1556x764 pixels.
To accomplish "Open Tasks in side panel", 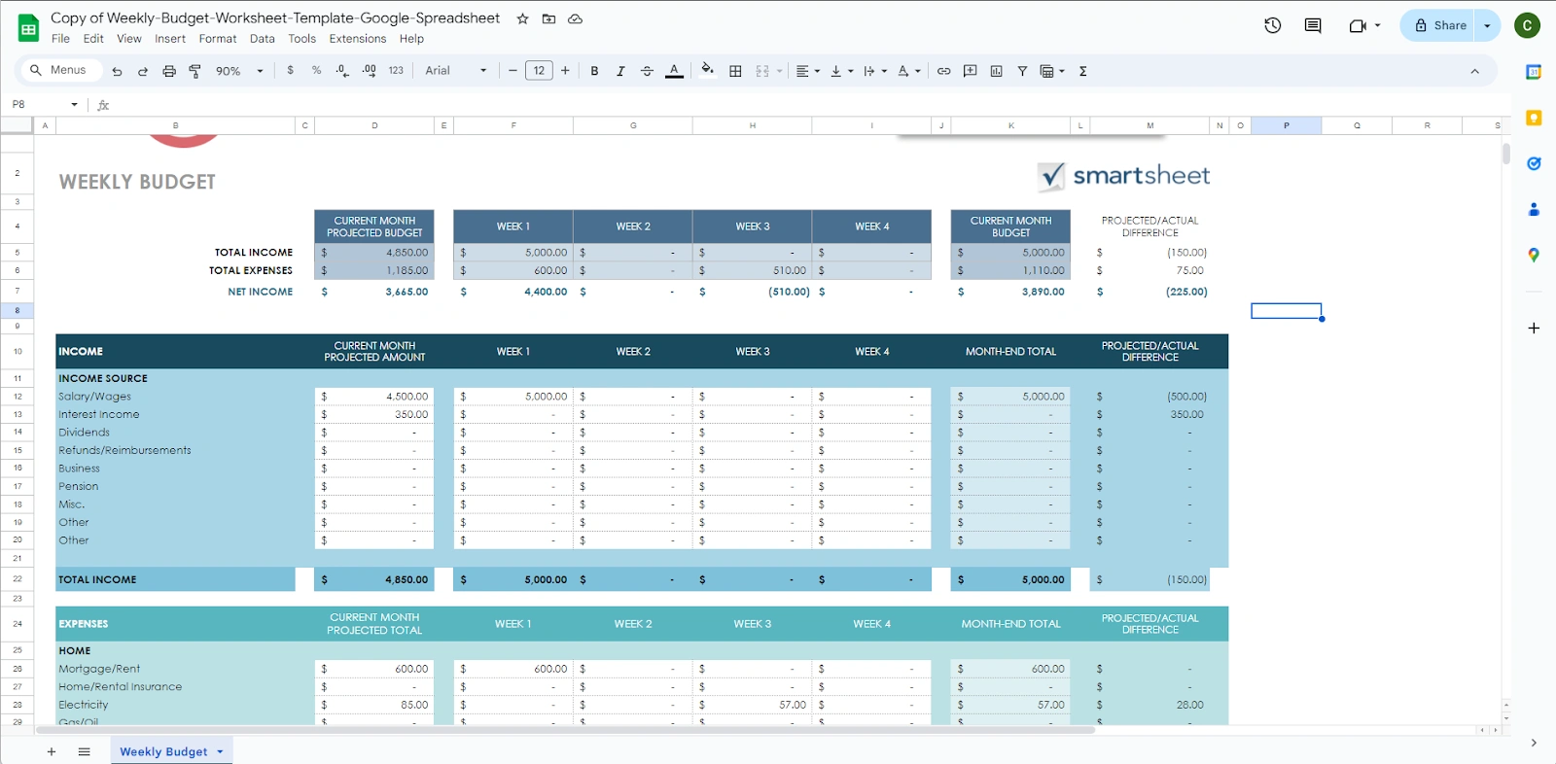I will (1534, 163).
